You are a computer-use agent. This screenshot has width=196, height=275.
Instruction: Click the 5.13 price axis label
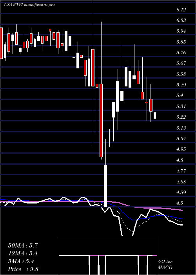(181, 128)
